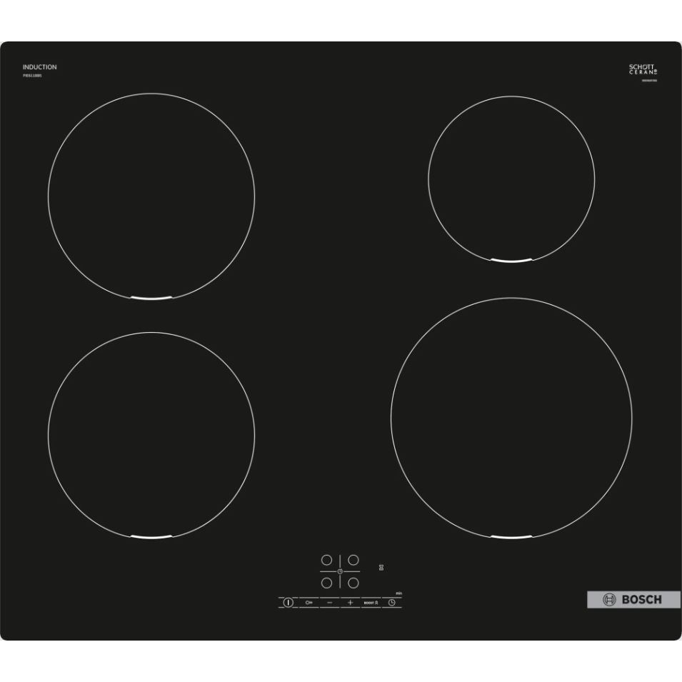The height and width of the screenshot is (682, 682).
Task: Tap the childproof lock key symbol
Action: [309, 603]
